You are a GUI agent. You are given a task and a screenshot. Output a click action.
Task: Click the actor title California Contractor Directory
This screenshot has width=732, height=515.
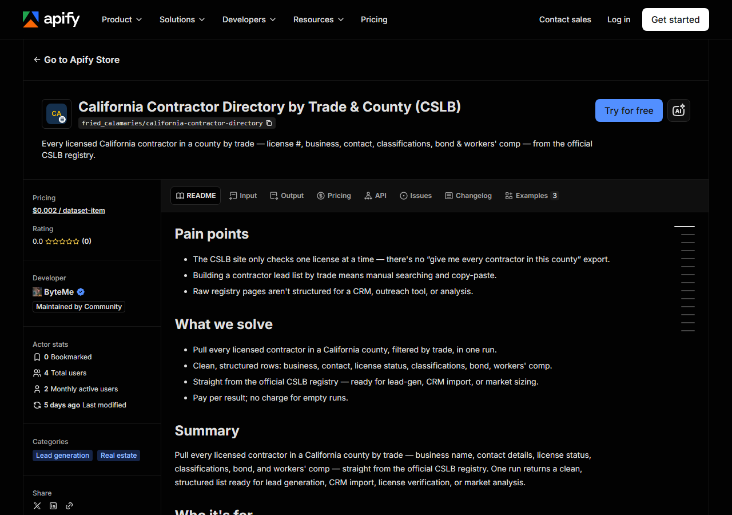click(269, 107)
